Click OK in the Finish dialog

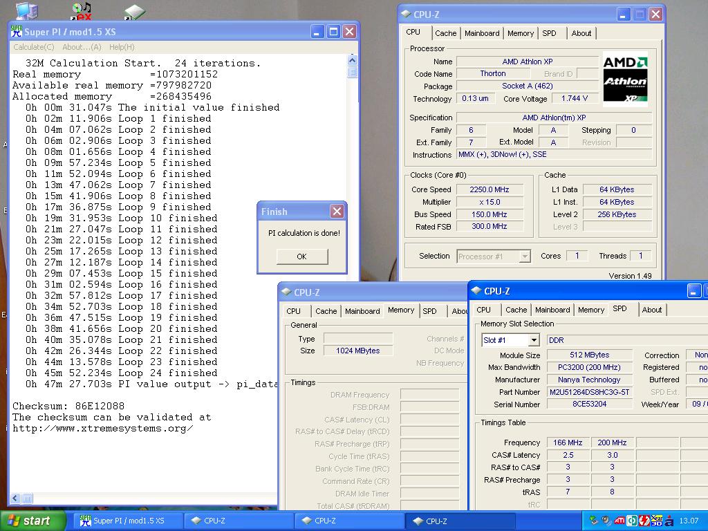point(302,257)
